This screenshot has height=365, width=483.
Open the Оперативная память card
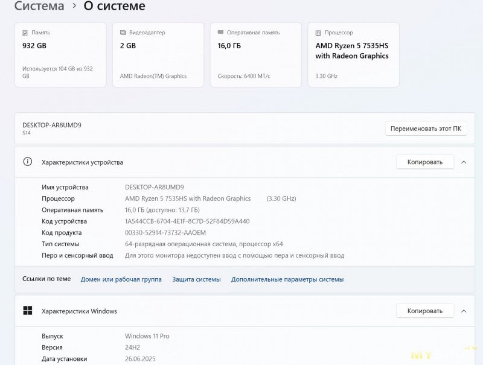(x=255, y=55)
